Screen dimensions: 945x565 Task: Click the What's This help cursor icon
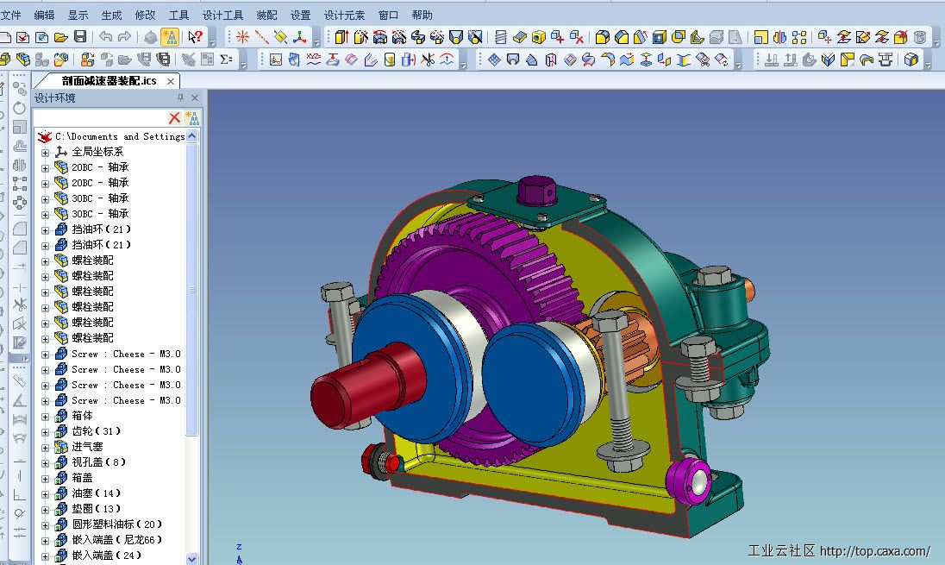196,37
